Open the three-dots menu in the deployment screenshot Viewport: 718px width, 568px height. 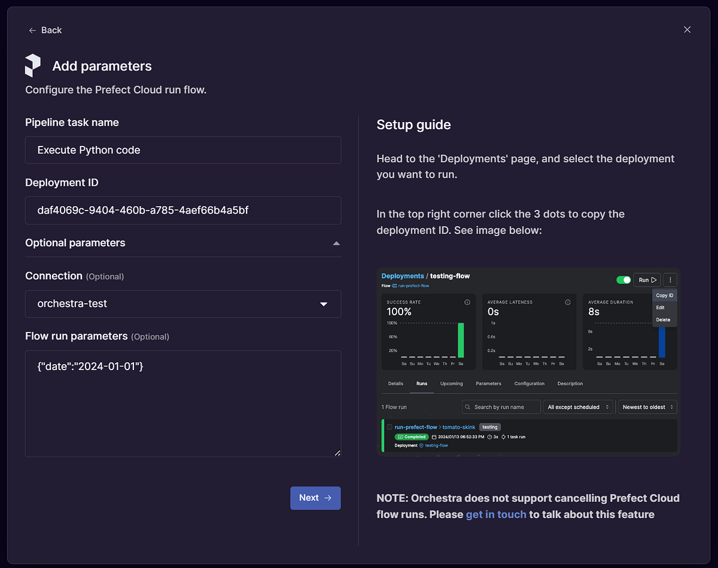point(670,280)
